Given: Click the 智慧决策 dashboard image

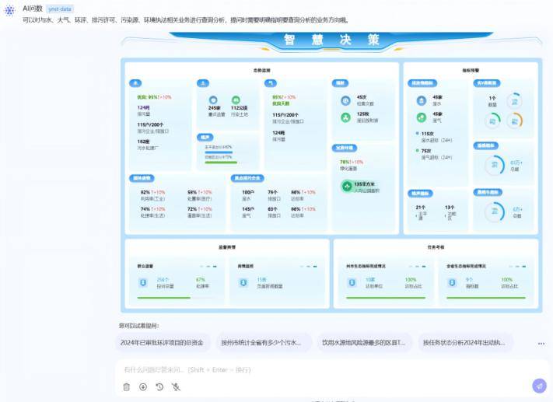Looking at the screenshot, I should point(331,171).
